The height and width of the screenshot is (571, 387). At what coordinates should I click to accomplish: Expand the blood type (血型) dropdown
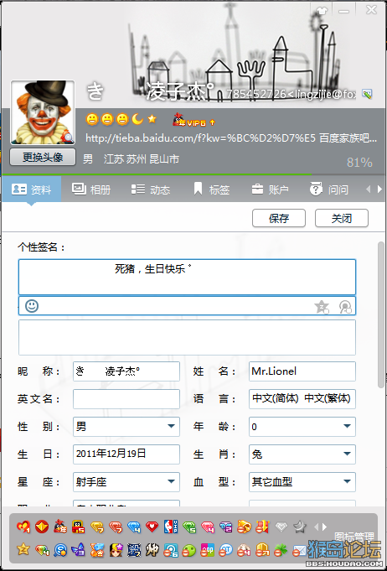(x=302, y=482)
